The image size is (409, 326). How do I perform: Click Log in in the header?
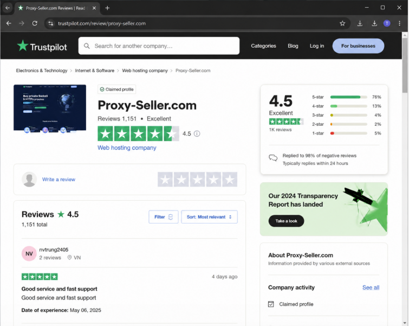(x=317, y=46)
